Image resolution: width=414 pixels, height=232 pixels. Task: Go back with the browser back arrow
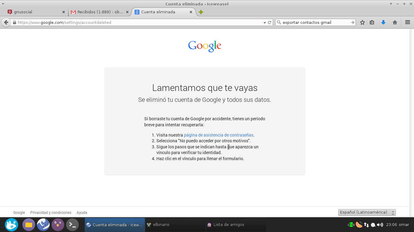pos(6,22)
